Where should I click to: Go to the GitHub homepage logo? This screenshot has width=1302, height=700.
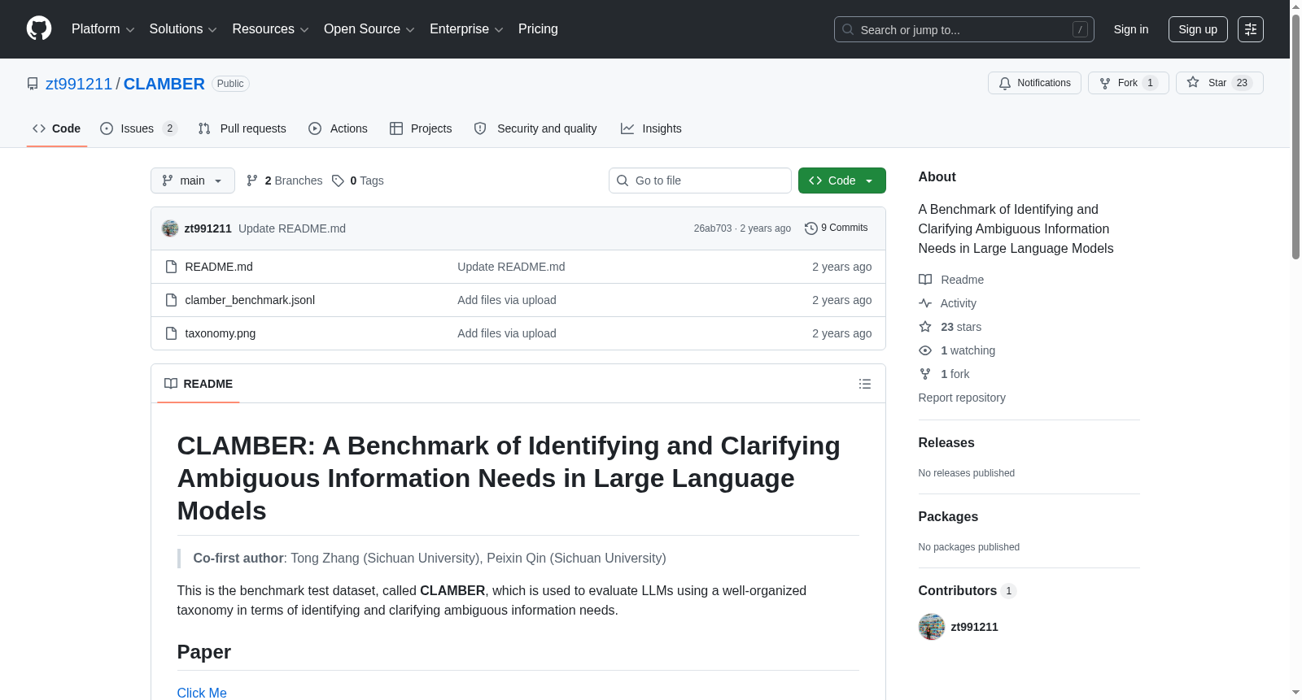pyautogui.click(x=39, y=29)
